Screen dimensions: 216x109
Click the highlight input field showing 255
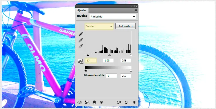[x=126, y=61]
